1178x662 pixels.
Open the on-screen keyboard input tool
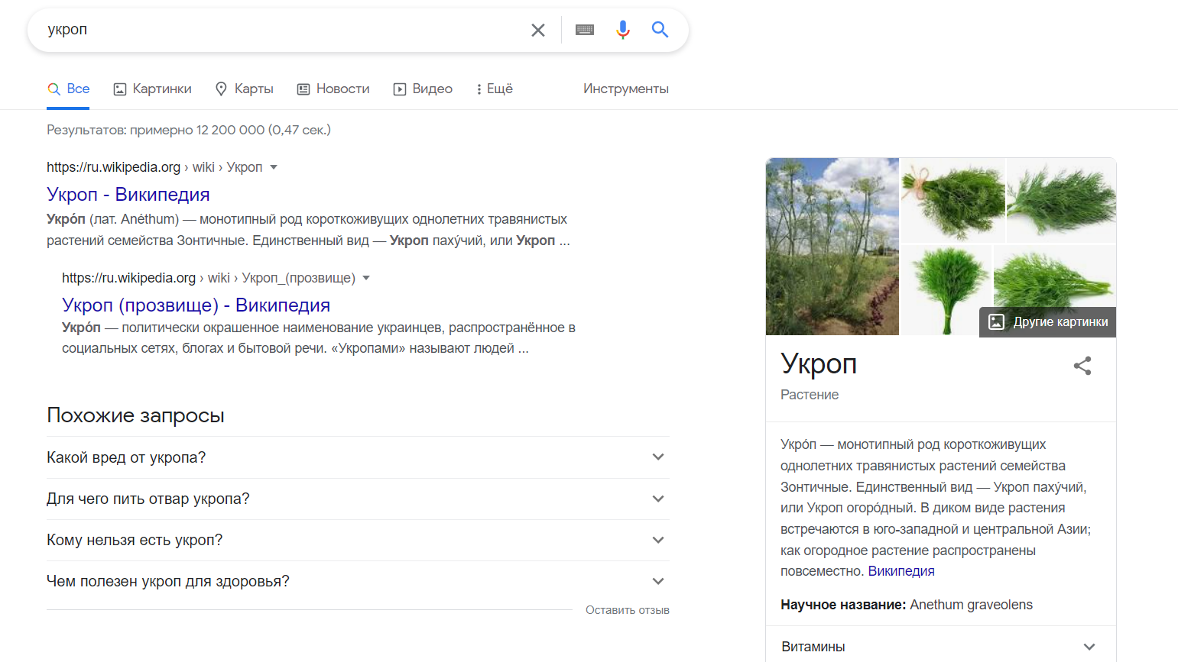coord(585,30)
